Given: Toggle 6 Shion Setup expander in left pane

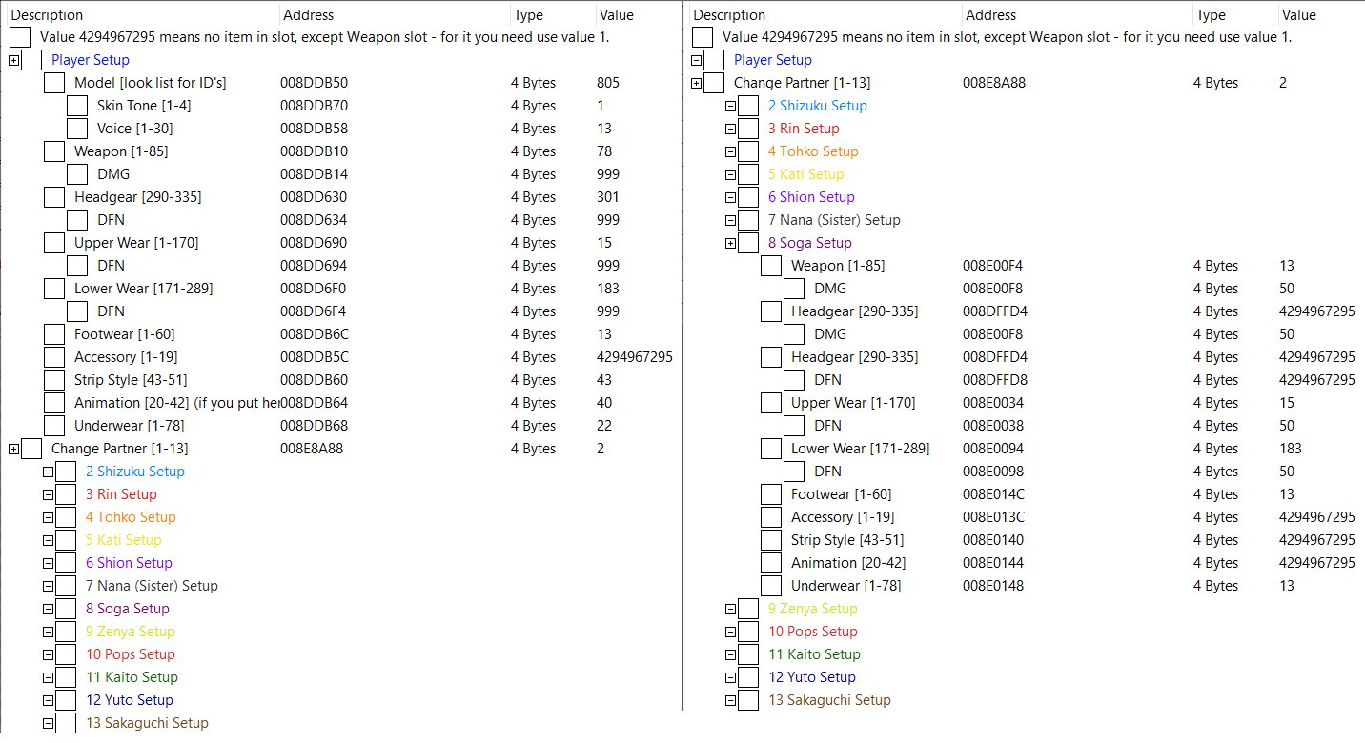Looking at the screenshot, I should 48,563.
